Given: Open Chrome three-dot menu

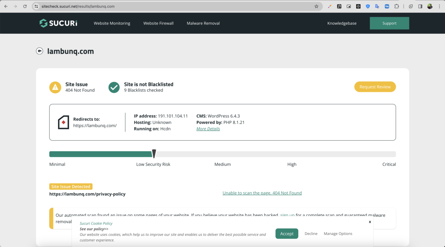Looking at the screenshot, I should (439, 6).
